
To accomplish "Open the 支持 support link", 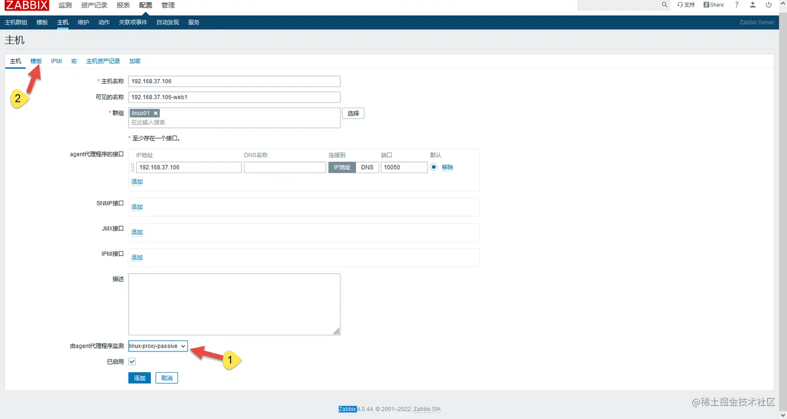I will point(686,5).
